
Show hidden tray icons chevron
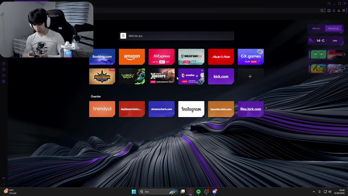click(313, 192)
